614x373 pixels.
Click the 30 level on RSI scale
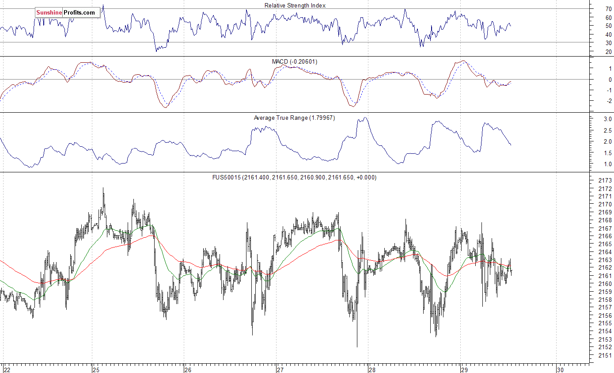608,43
